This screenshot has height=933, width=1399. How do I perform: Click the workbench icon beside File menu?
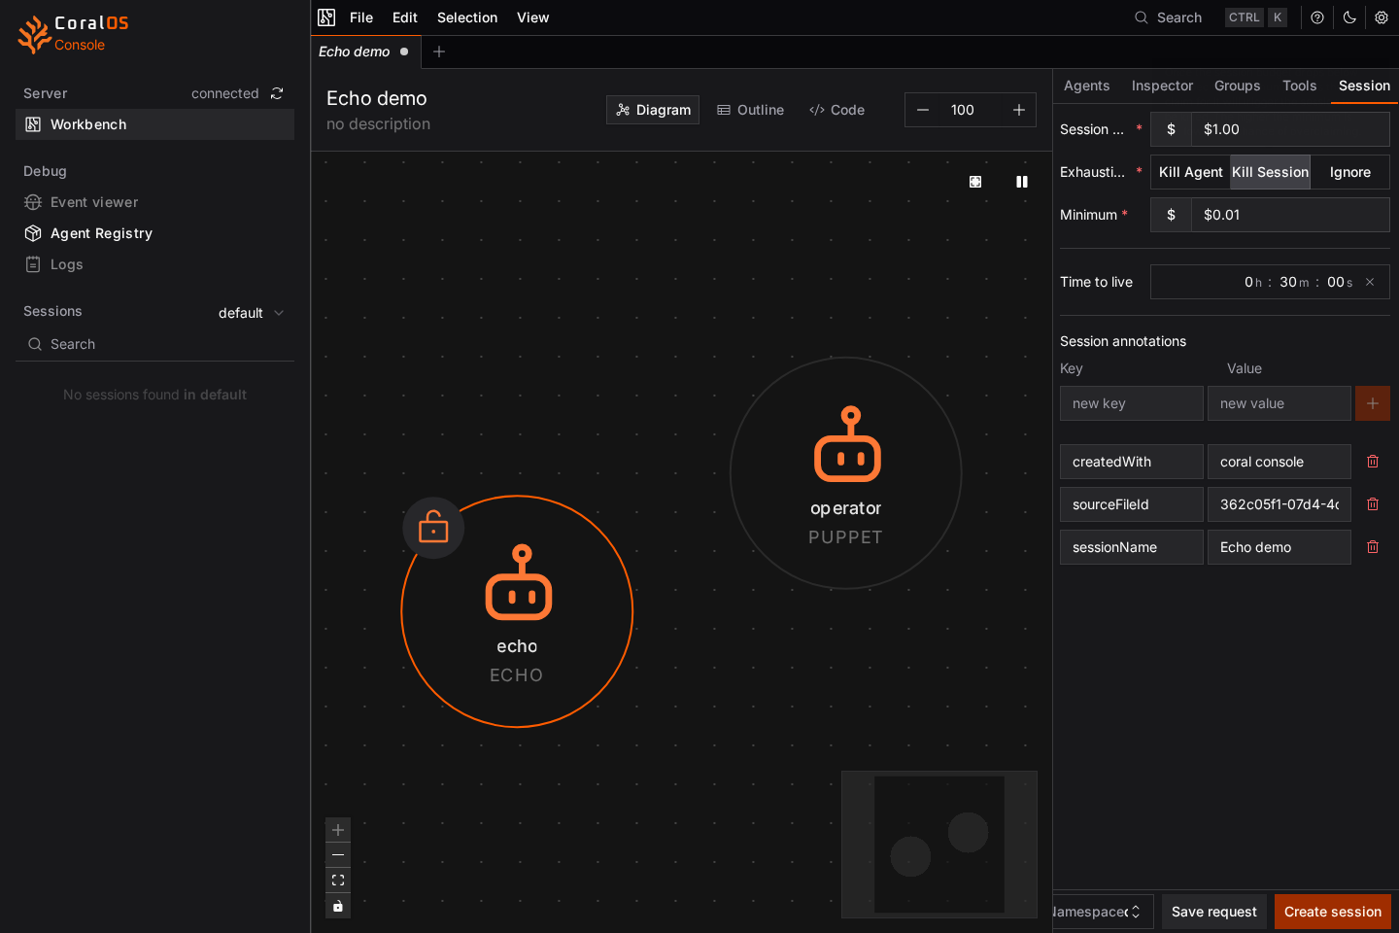pyautogui.click(x=326, y=17)
